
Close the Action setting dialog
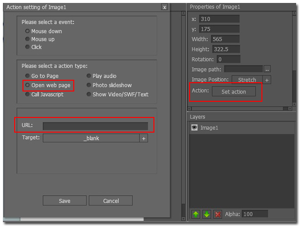(x=164, y=7)
